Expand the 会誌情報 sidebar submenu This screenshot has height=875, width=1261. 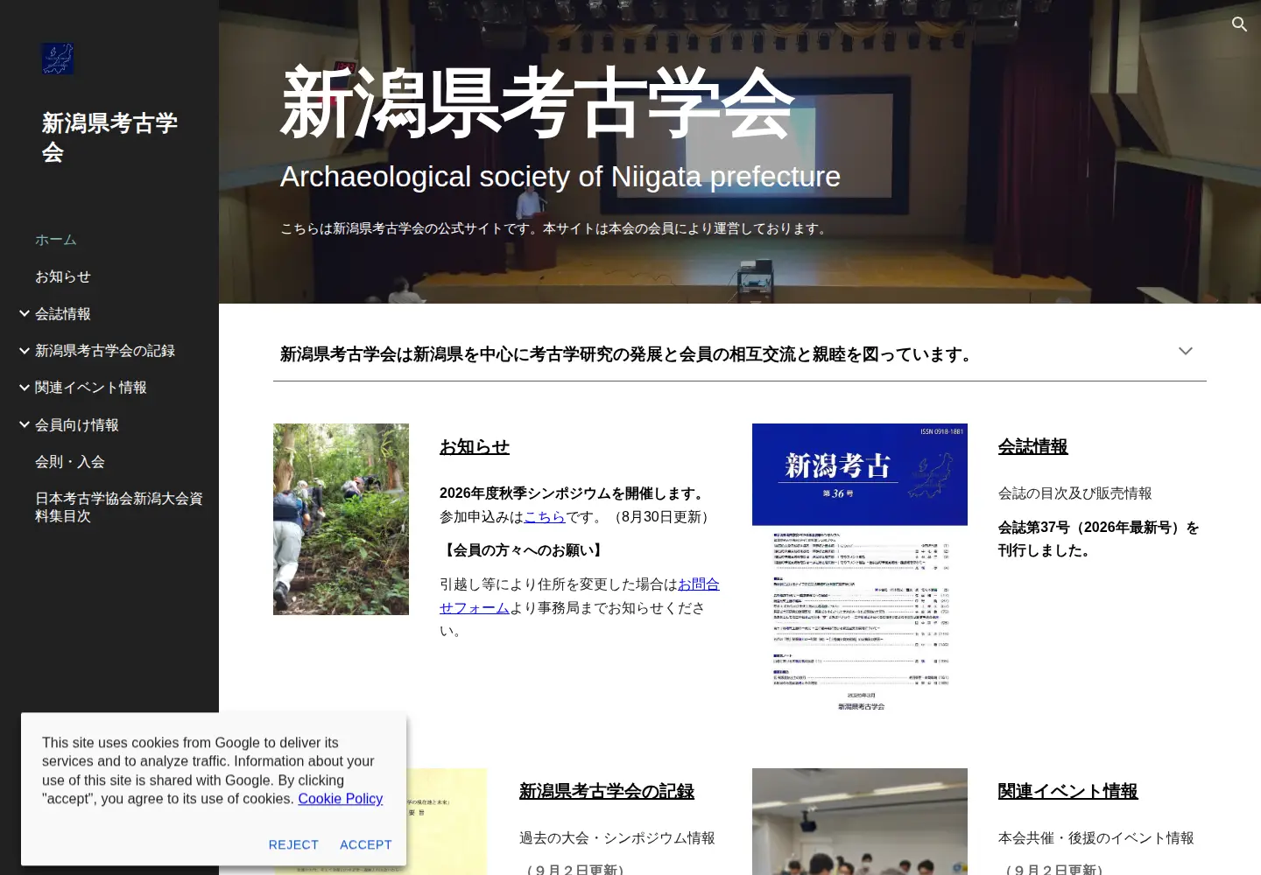(24, 313)
